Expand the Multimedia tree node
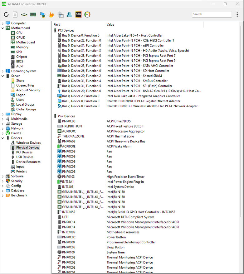Image resolution: width=244 pixels, height=274 pixels. [x=2, y=119]
